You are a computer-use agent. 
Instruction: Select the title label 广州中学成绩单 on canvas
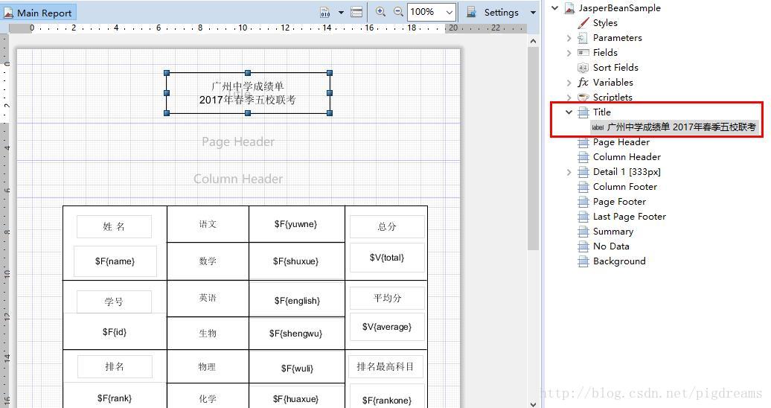pyautogui.click(x=248, y=93)
